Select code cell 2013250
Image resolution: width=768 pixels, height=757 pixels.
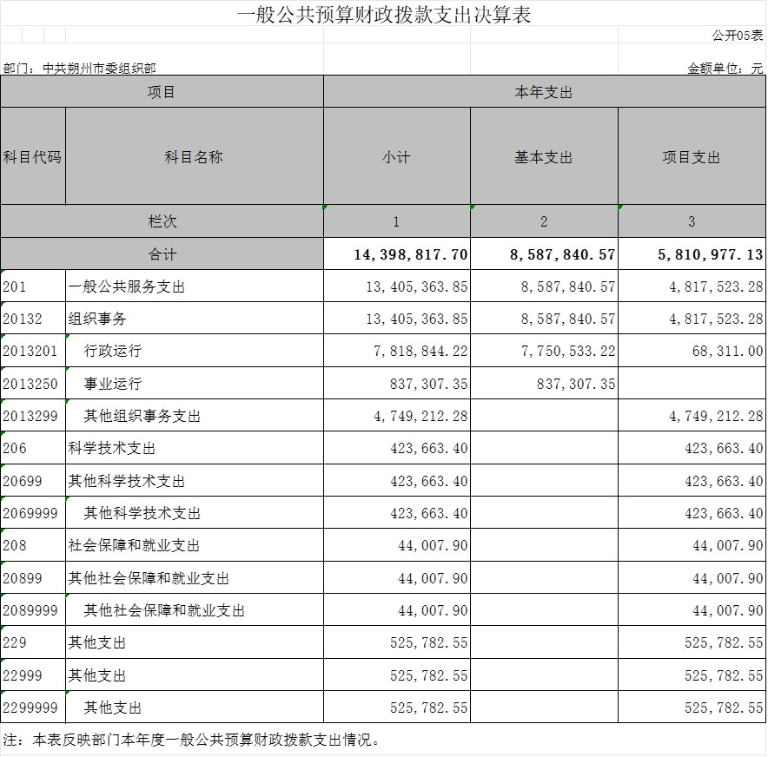(33, 383)
